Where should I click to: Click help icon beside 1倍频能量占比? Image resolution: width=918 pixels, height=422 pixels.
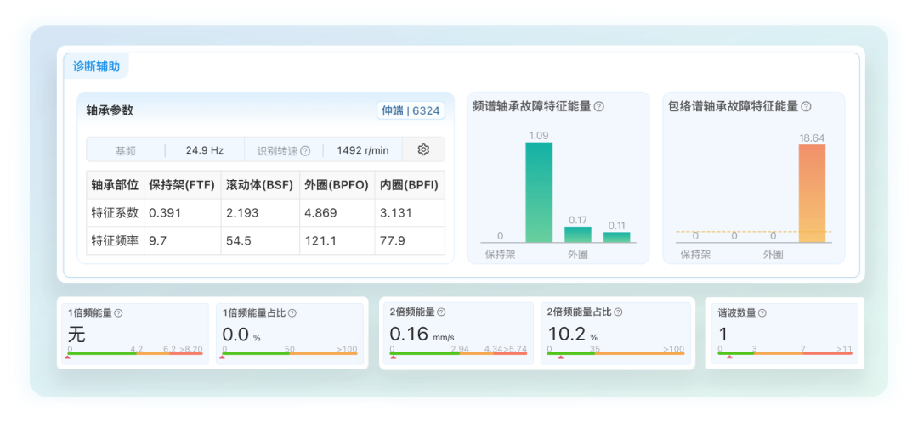click(292, 313)
